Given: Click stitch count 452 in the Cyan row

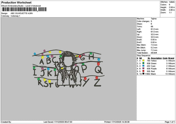Looking at the screenshot, I should coord(148,66).
